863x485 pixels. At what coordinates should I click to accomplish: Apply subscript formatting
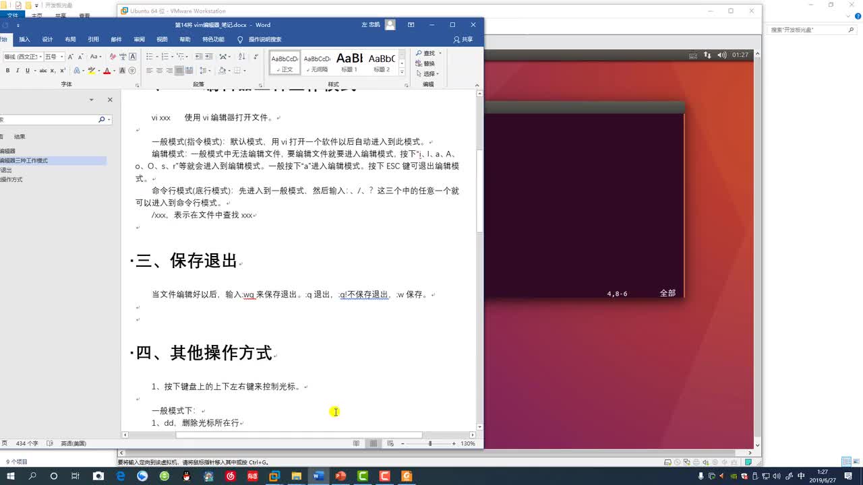(x=53, y=71)
